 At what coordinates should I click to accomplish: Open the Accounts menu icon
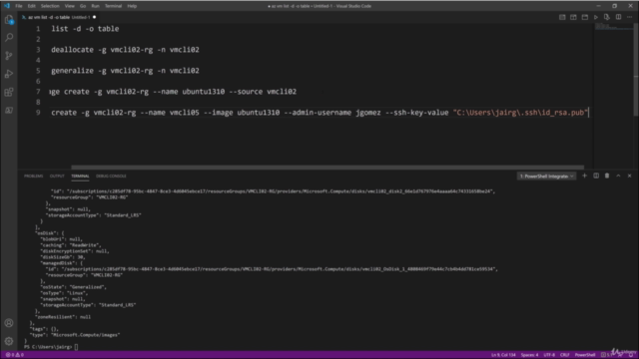coord(9,323)
